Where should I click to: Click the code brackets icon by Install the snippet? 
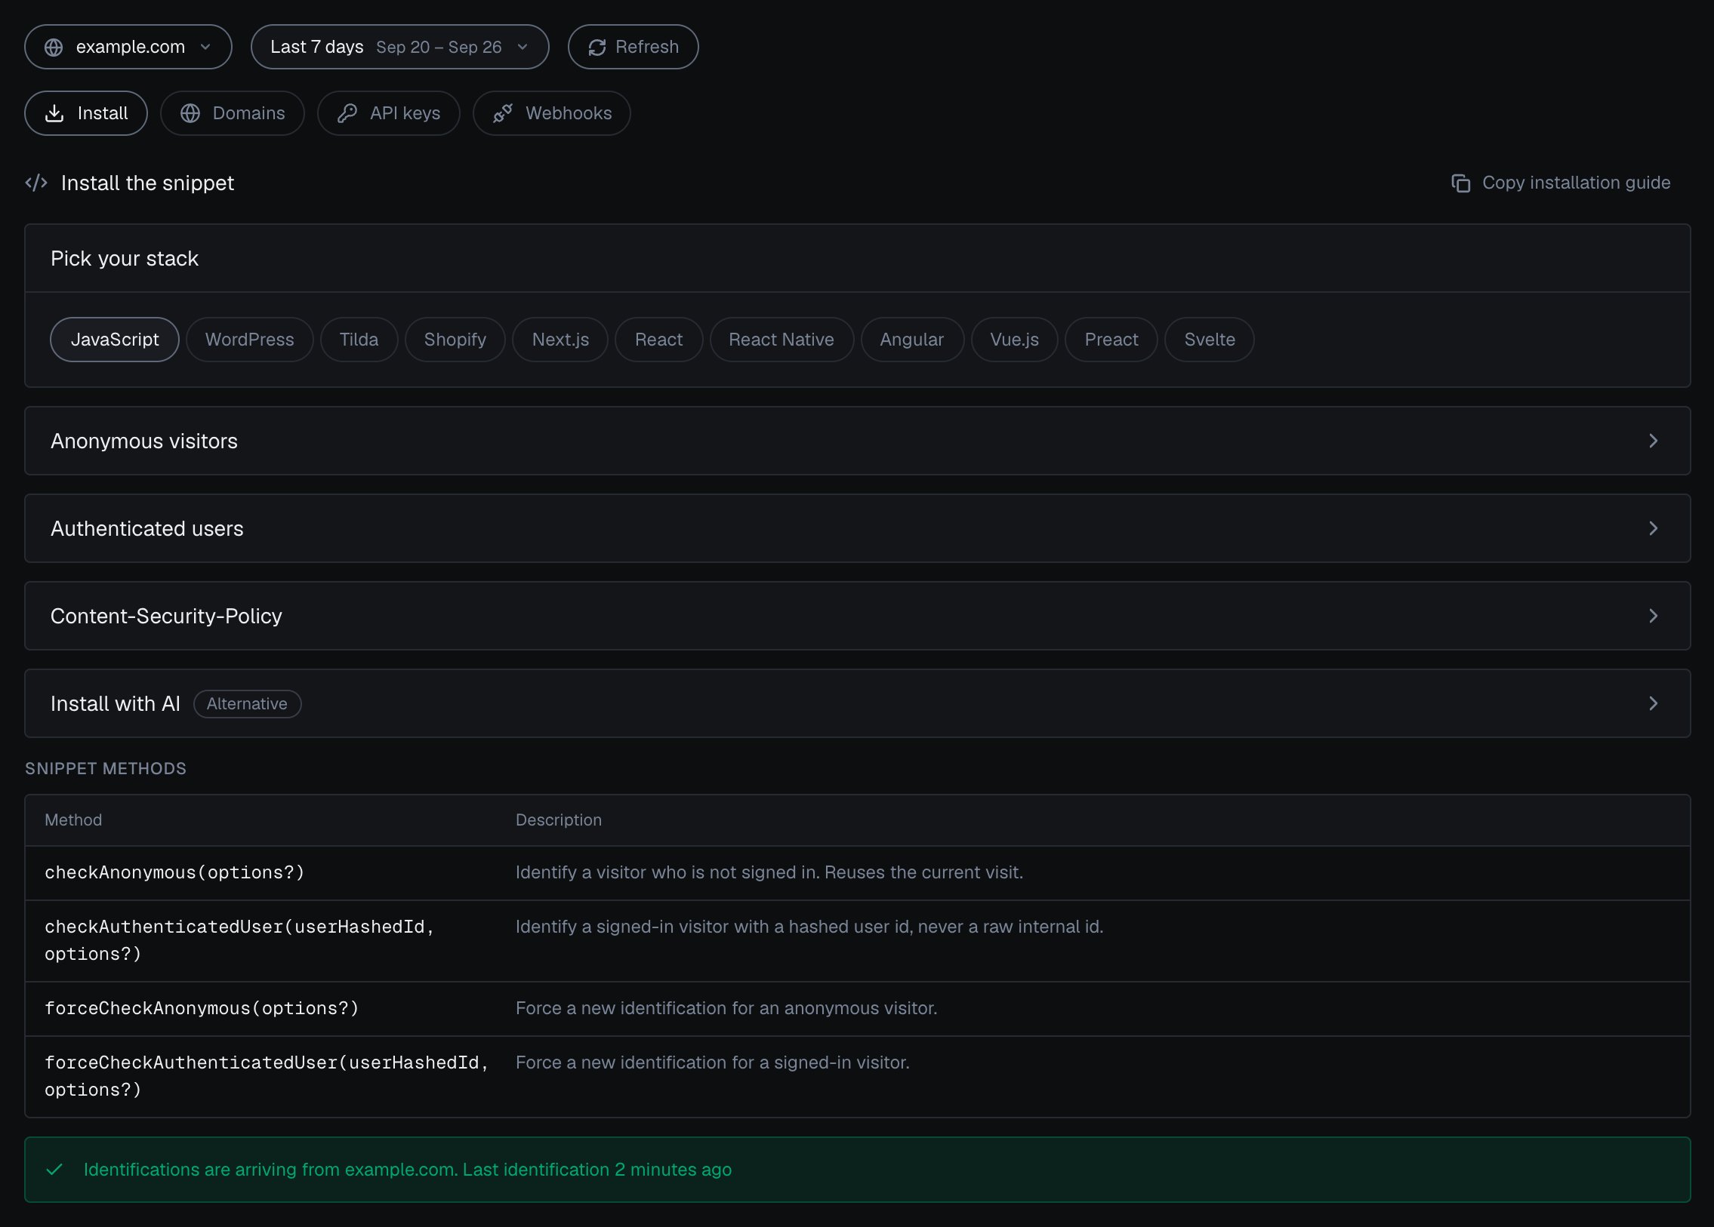[x=36, y=183]
